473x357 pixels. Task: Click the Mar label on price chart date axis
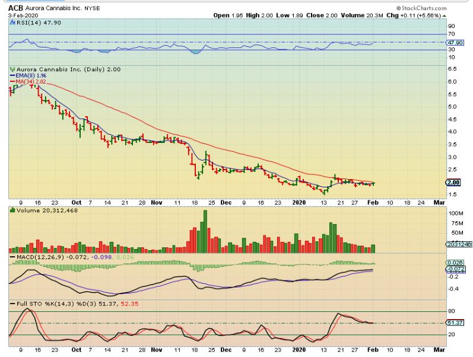point(439,203)
